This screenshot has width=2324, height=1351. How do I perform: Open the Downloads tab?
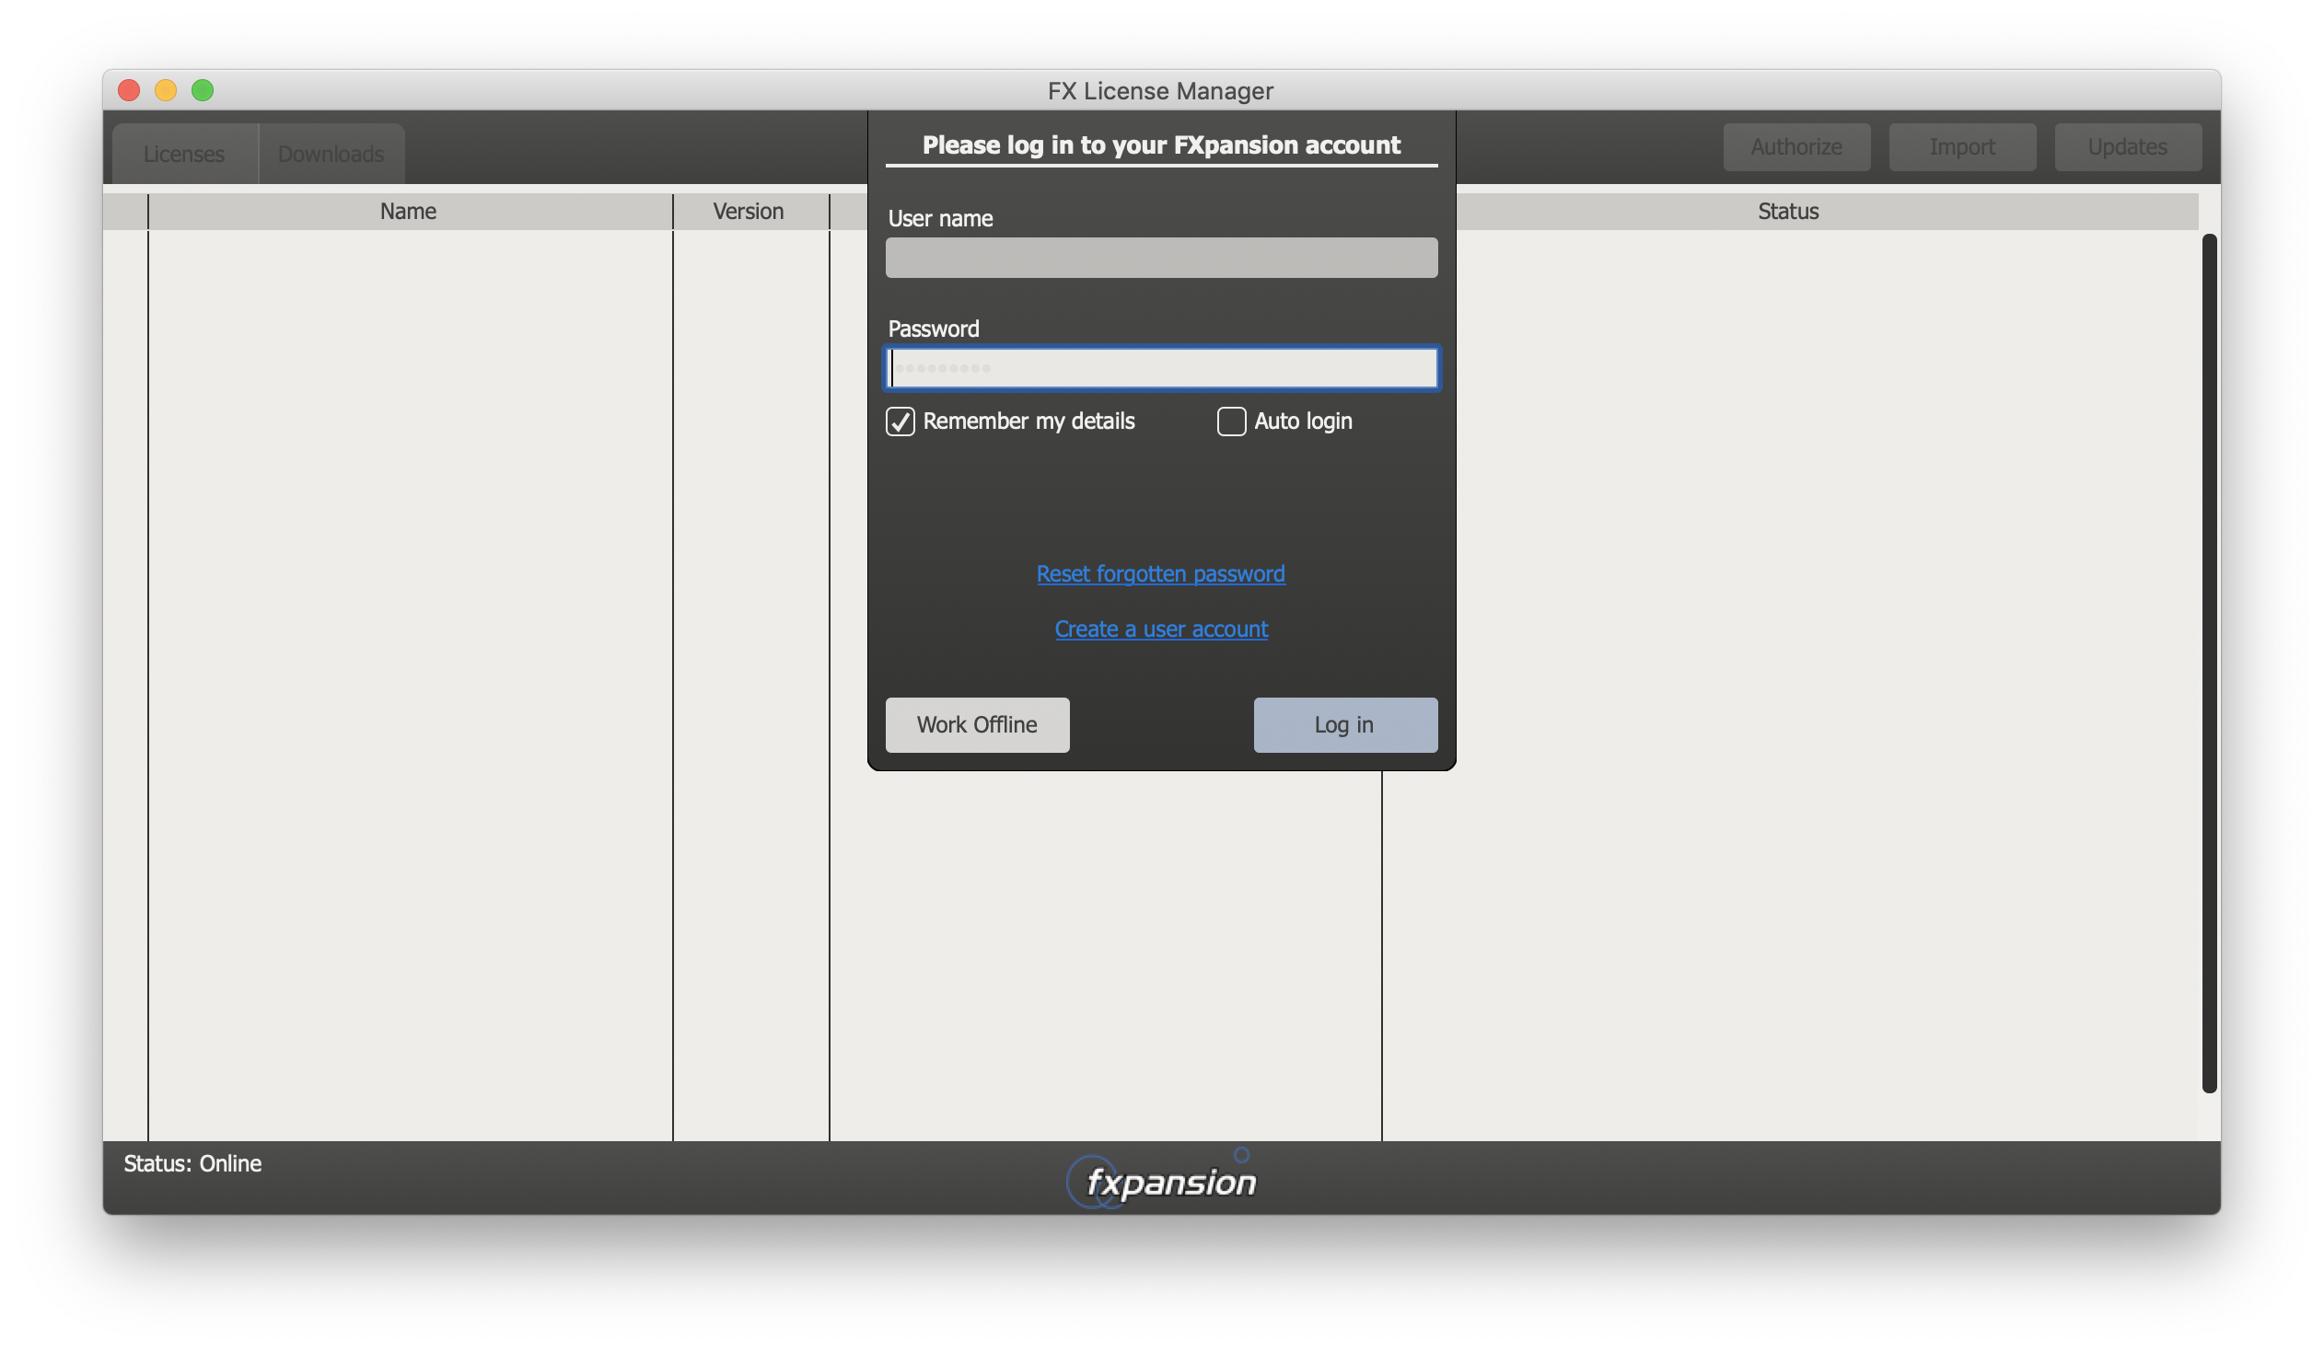331,154
